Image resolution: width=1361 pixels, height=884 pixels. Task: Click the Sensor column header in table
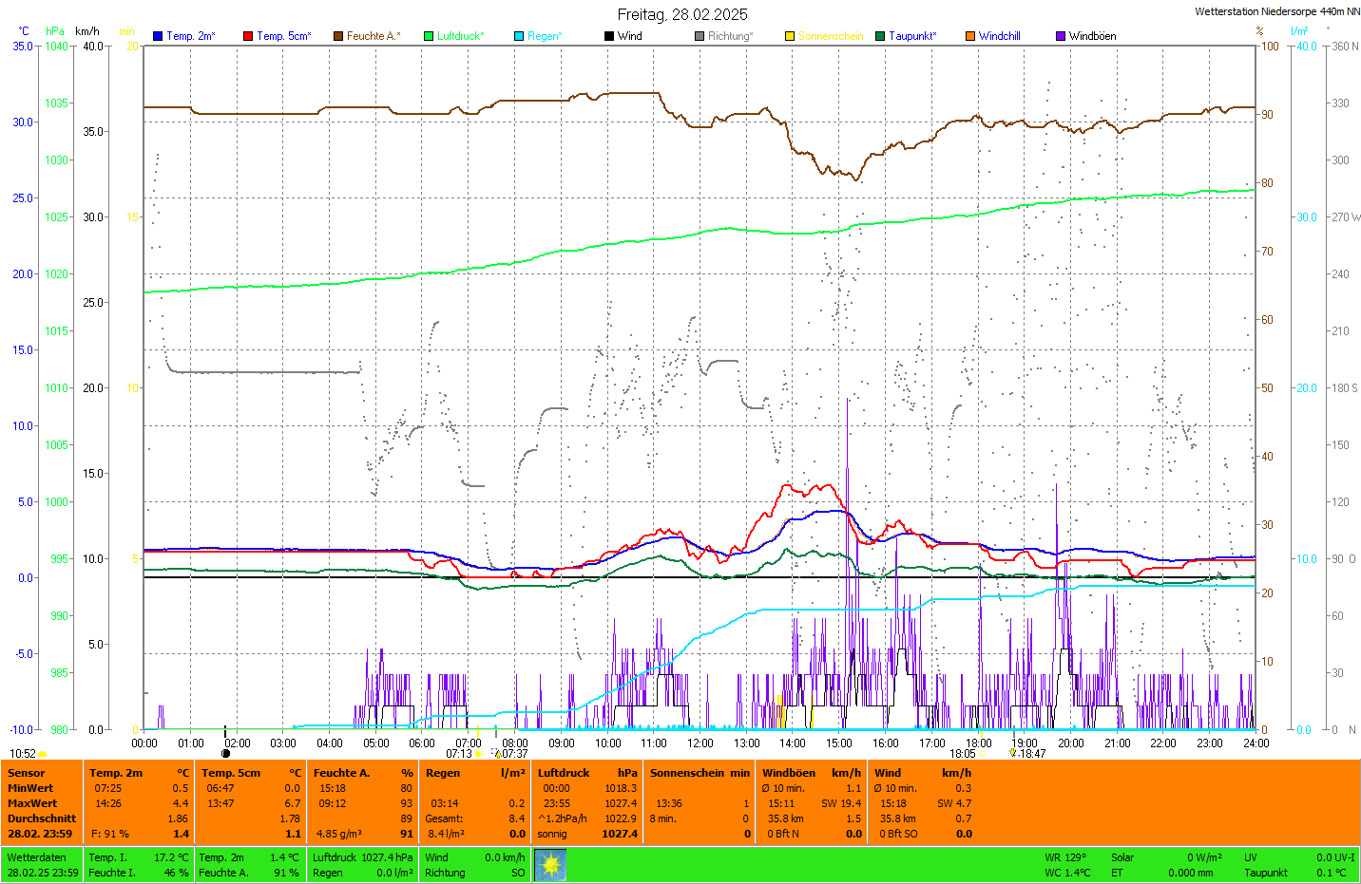[x=27, y=773]
